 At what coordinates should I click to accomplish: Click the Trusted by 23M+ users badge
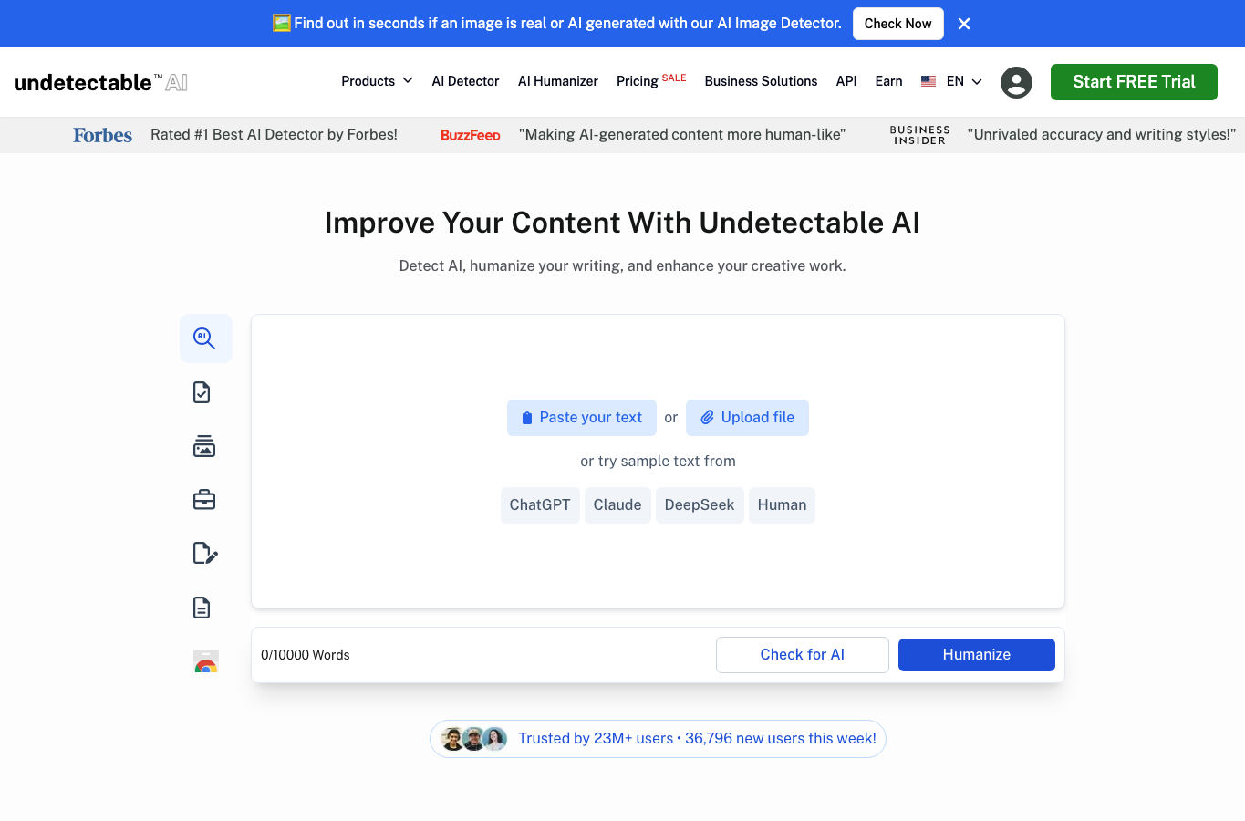[658, 739]
